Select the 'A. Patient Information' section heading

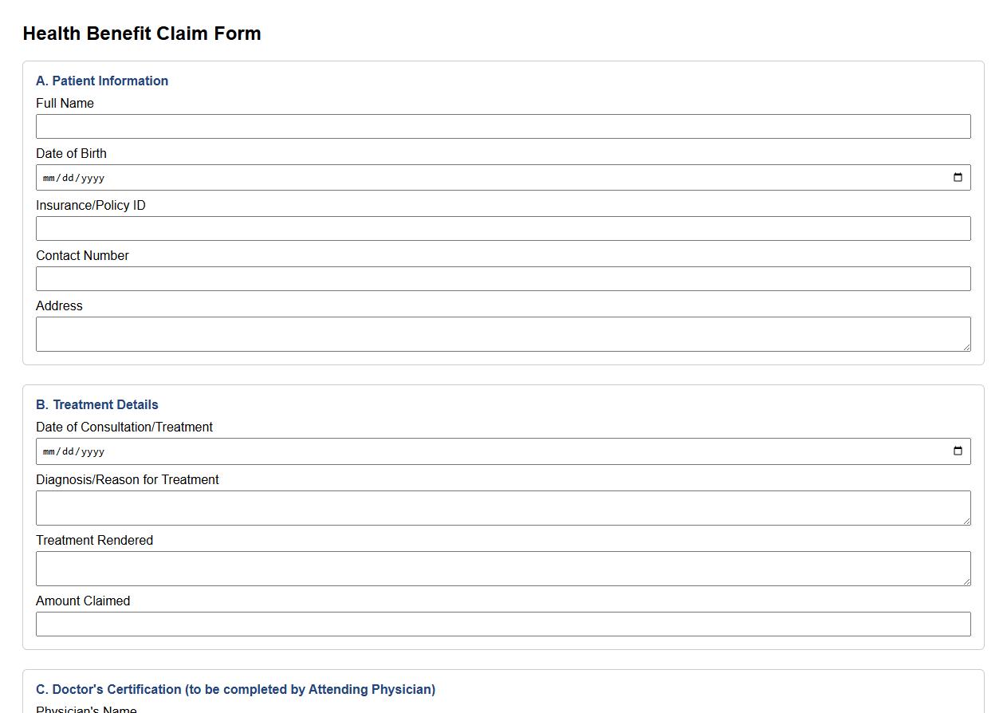click(x=102, y=81)
